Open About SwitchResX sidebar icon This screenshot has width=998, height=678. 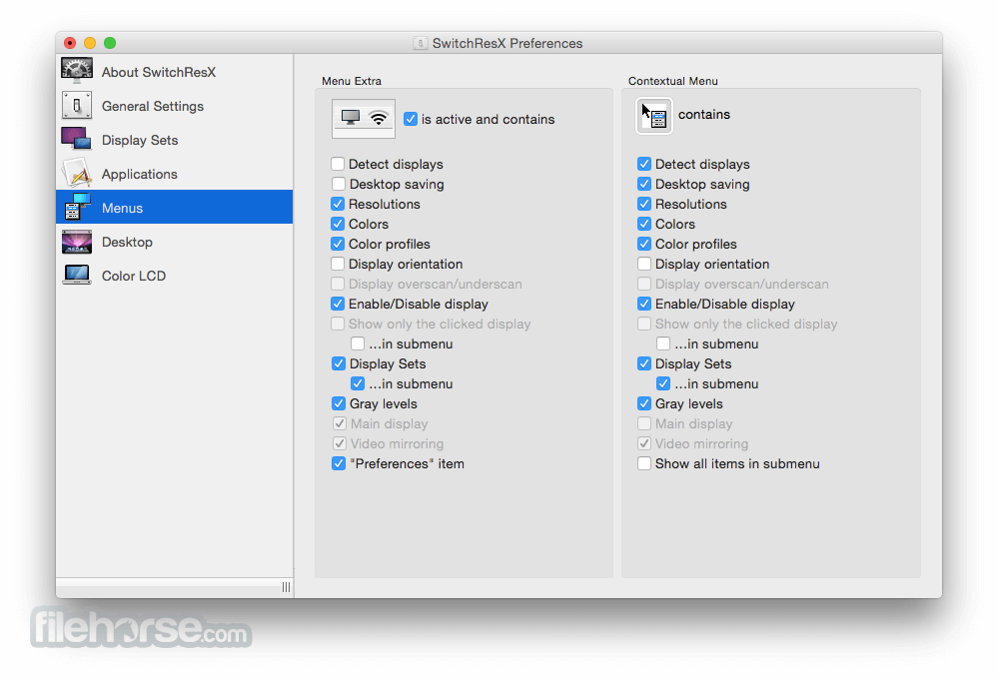[x=77, y=71]
